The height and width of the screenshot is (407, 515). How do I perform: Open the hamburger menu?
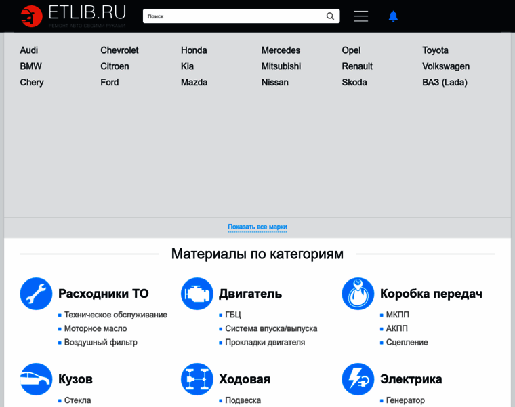tap(361, 16)
